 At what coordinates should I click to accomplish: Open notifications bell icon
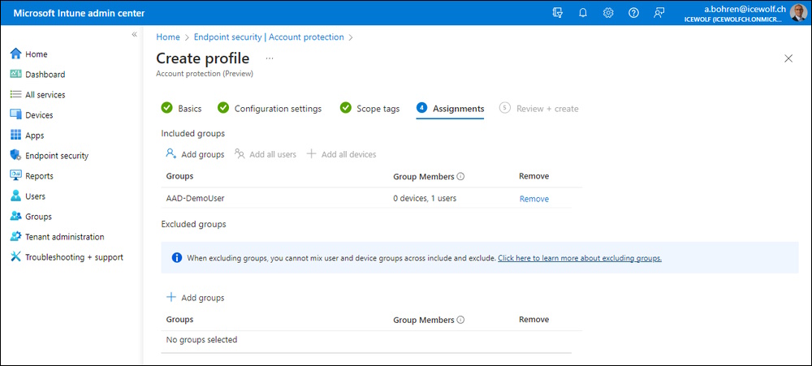[x=583, y=13]
